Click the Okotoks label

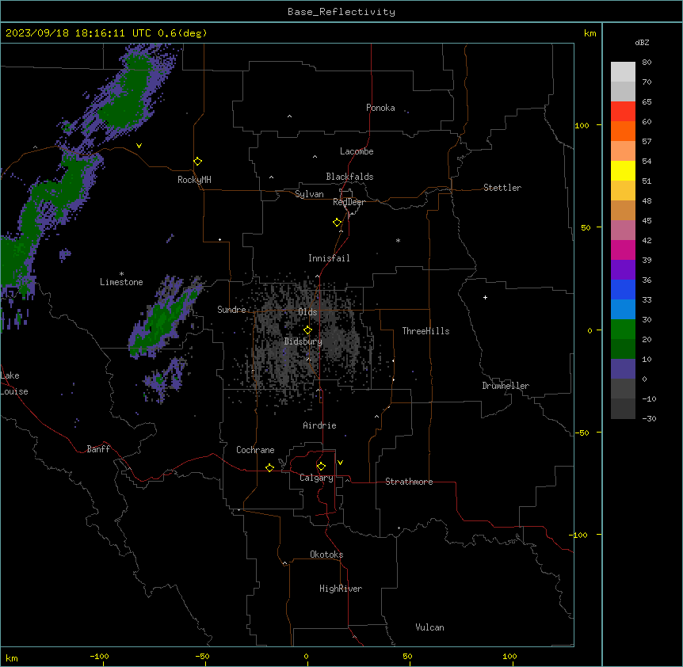326,555
